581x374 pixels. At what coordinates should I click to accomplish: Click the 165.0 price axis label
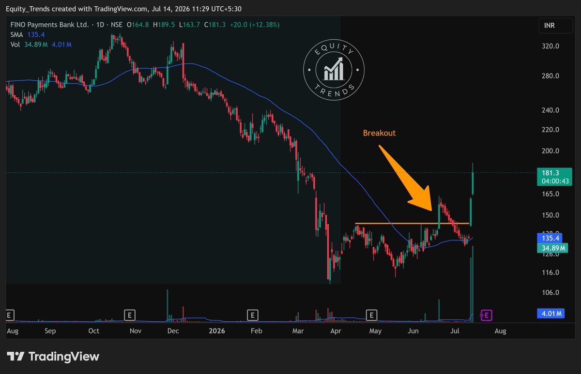pyautogui.click(x=551, y=194)
